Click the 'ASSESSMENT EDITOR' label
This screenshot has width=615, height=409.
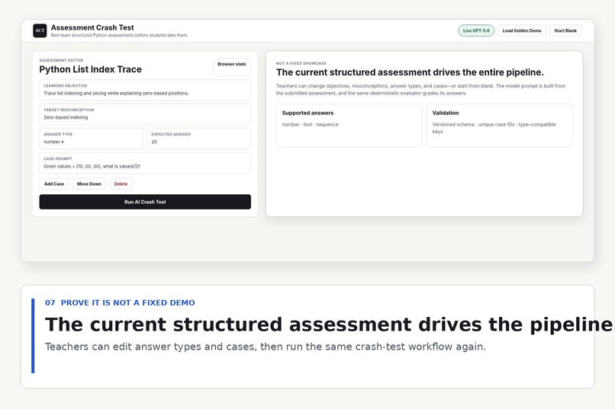click(x=61, y=60)
